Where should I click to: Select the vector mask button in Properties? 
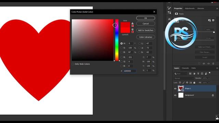[213, 20]
